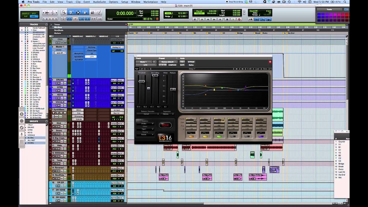Open the Master 1 track selector in plugin

(143, 62)
